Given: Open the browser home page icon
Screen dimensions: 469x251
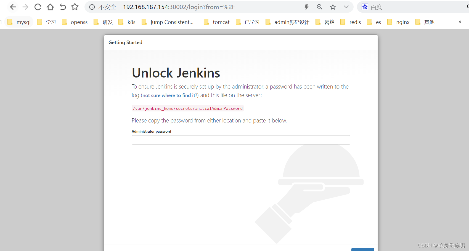Looking at the screenshot, I should tap(50, 7).
